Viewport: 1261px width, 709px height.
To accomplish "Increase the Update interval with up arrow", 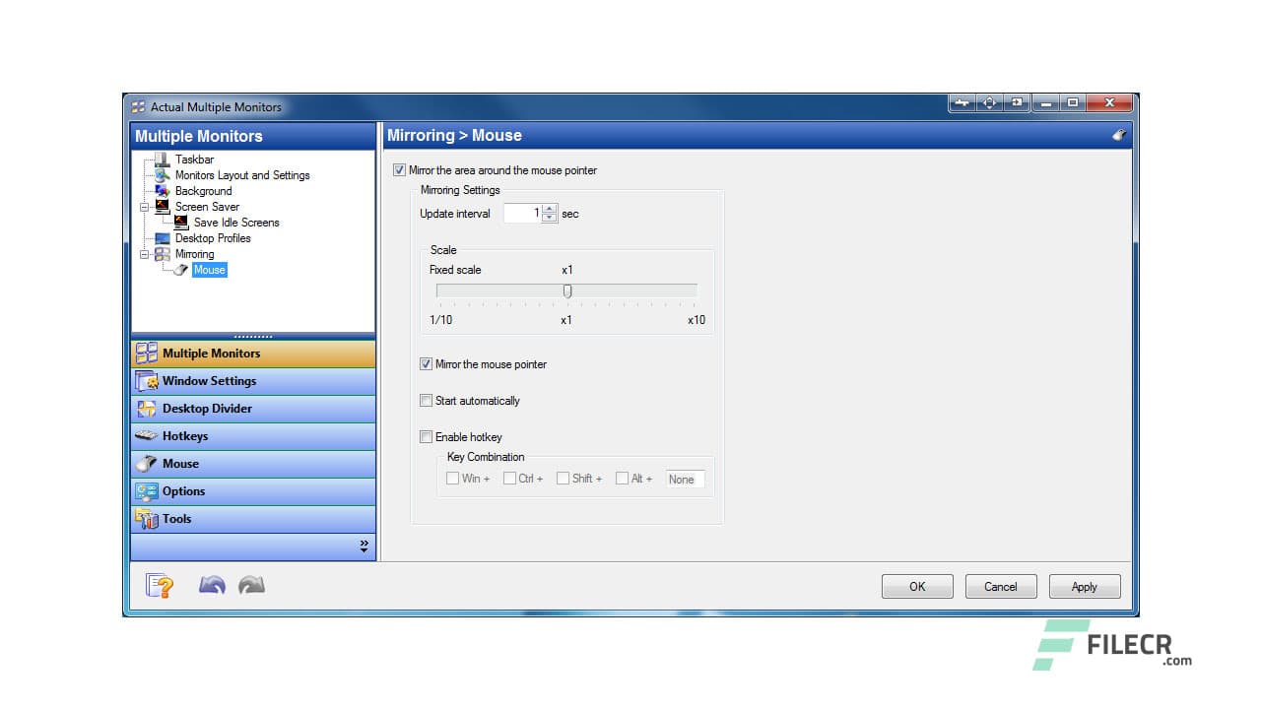I will tap(549, 209).
